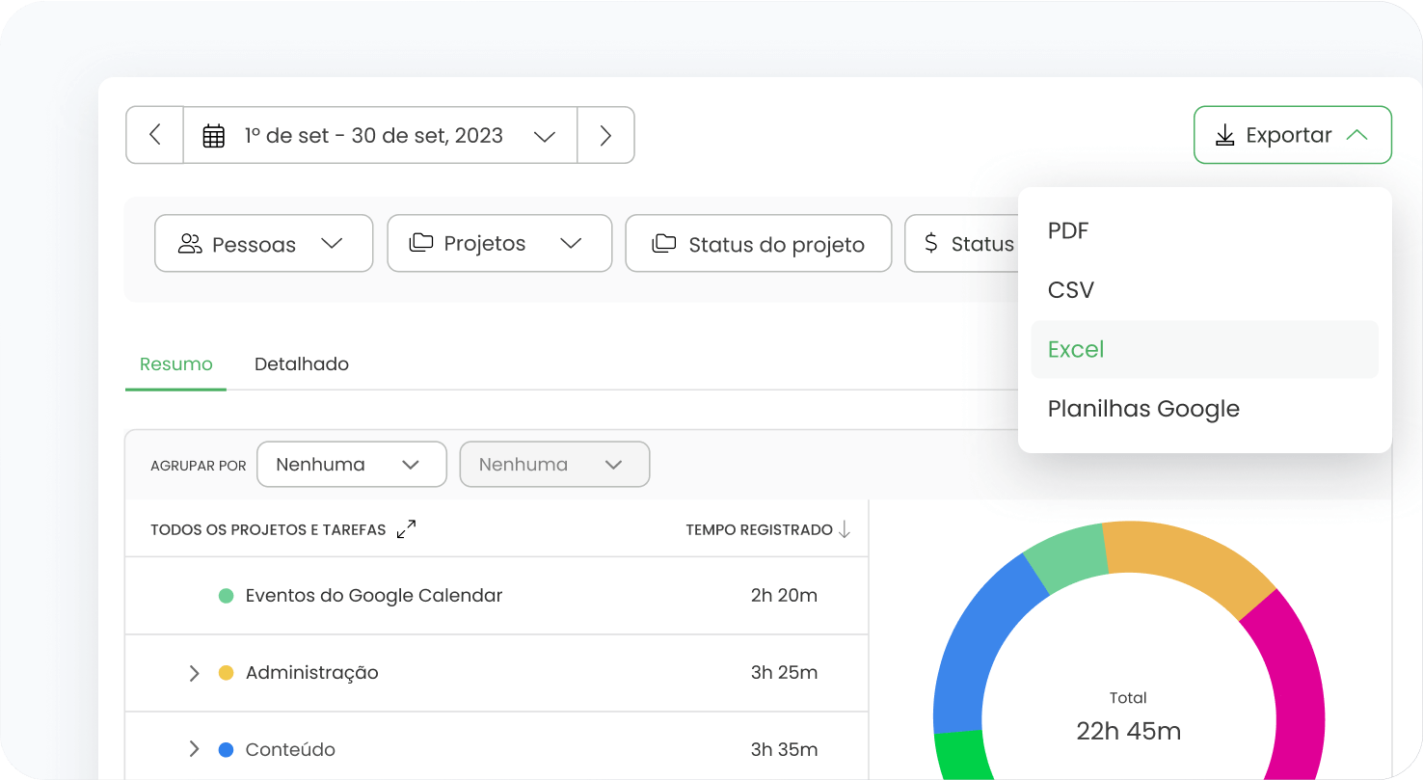Click the expand arrows icon beside projects header
The image size is (1423, 780).
click(x=406, y=529)
